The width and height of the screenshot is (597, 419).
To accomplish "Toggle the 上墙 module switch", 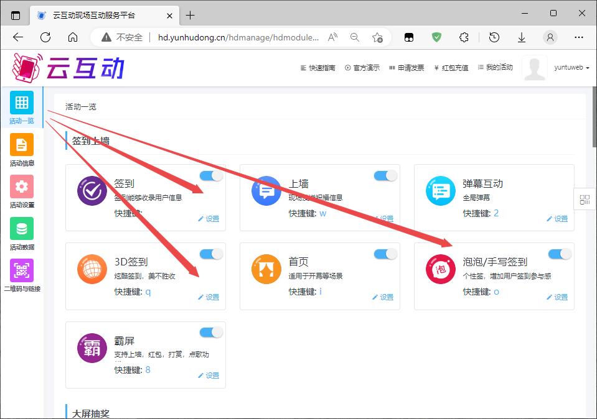I will (x=385, y=175).
